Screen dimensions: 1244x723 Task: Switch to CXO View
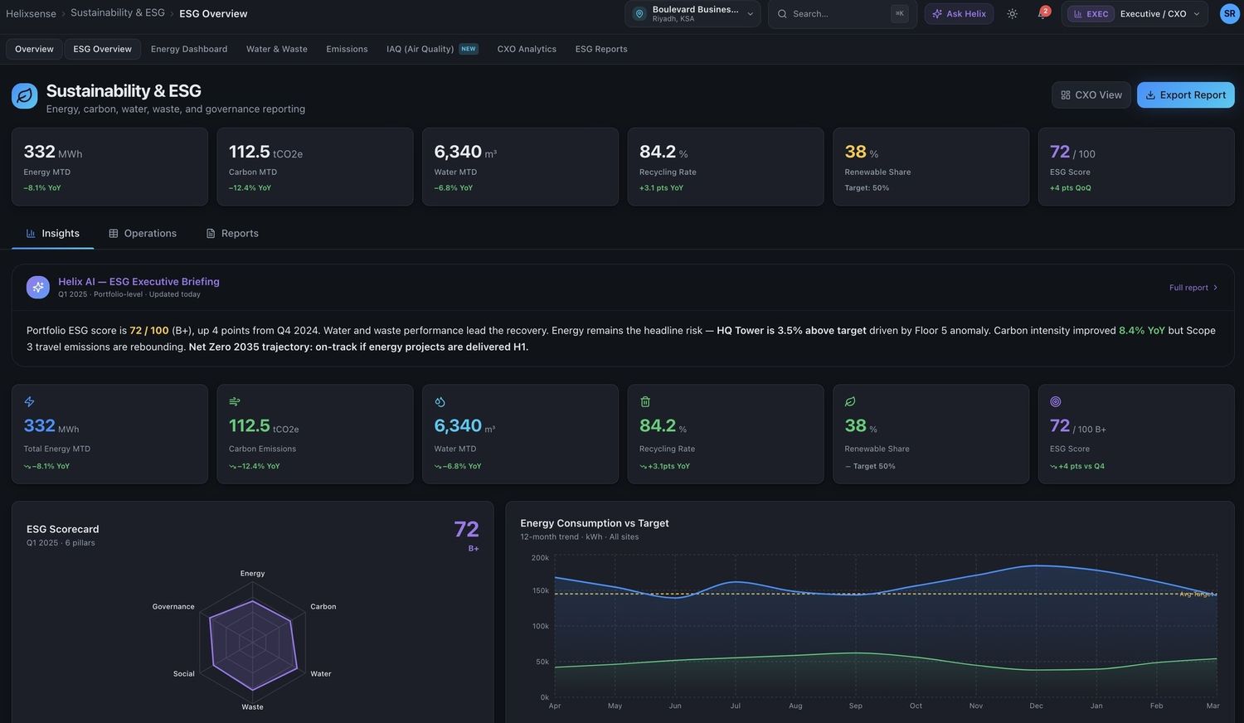click(x=1091, y=95)
